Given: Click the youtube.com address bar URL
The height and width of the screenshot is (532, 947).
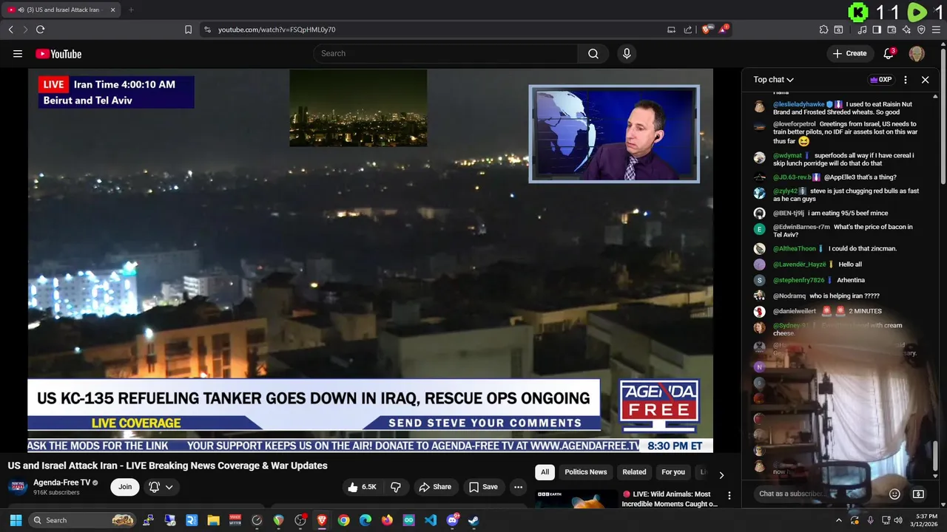Looking at the screenshot, I should click(x=277, y=30).
